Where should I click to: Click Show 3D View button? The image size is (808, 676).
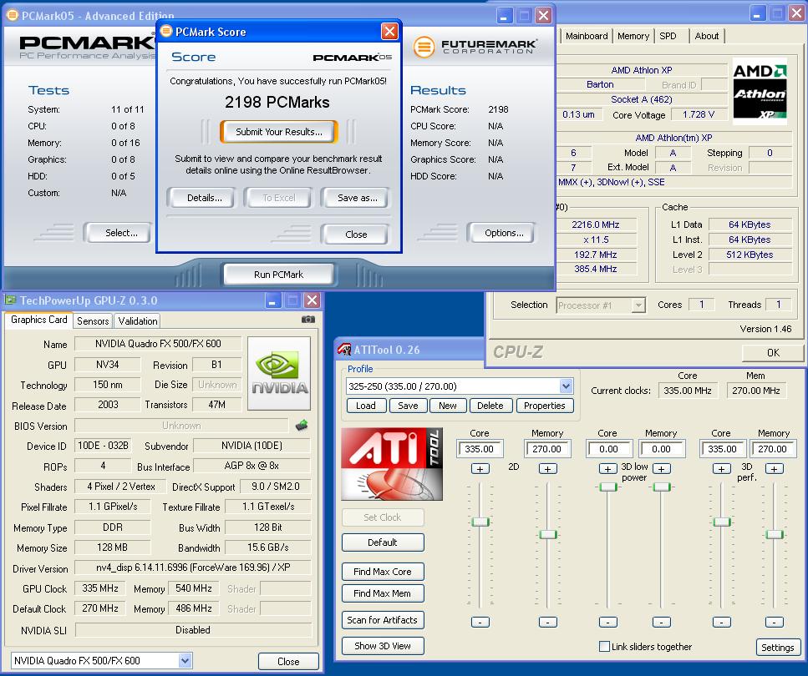383,646
